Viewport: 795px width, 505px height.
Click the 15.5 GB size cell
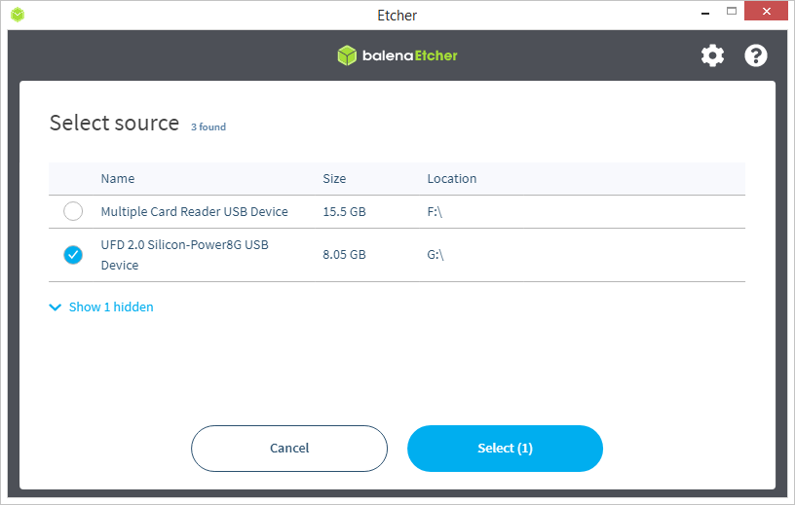344,211
